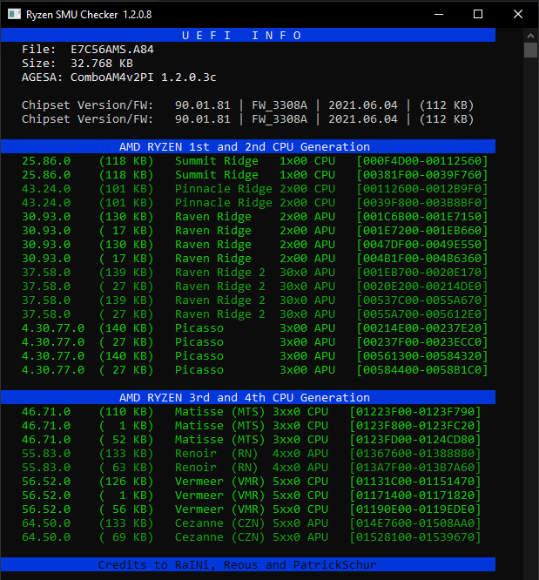This screenshot has height=580, width=539.
Task: Click the credits line for RaINi, Reous, PatrickSchur
Action: tap(248, 564)
